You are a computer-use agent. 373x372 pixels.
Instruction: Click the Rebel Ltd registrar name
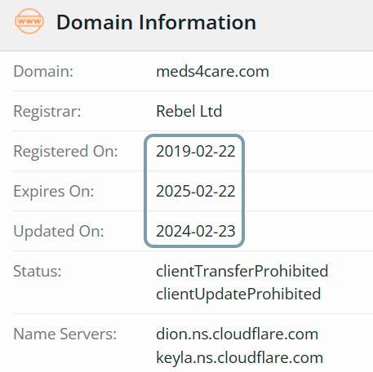click(x=189, y=111)
